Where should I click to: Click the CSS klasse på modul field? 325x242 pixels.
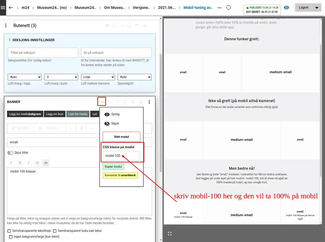coord(121,156)
